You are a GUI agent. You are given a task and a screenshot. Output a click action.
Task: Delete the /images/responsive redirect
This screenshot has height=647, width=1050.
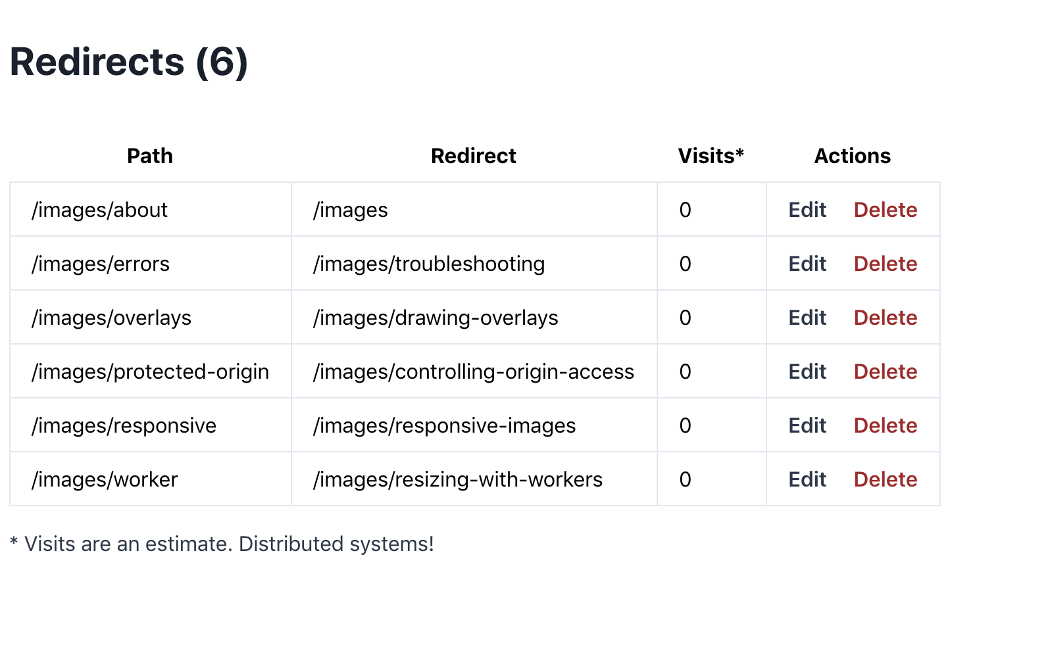tap(885, 425)
